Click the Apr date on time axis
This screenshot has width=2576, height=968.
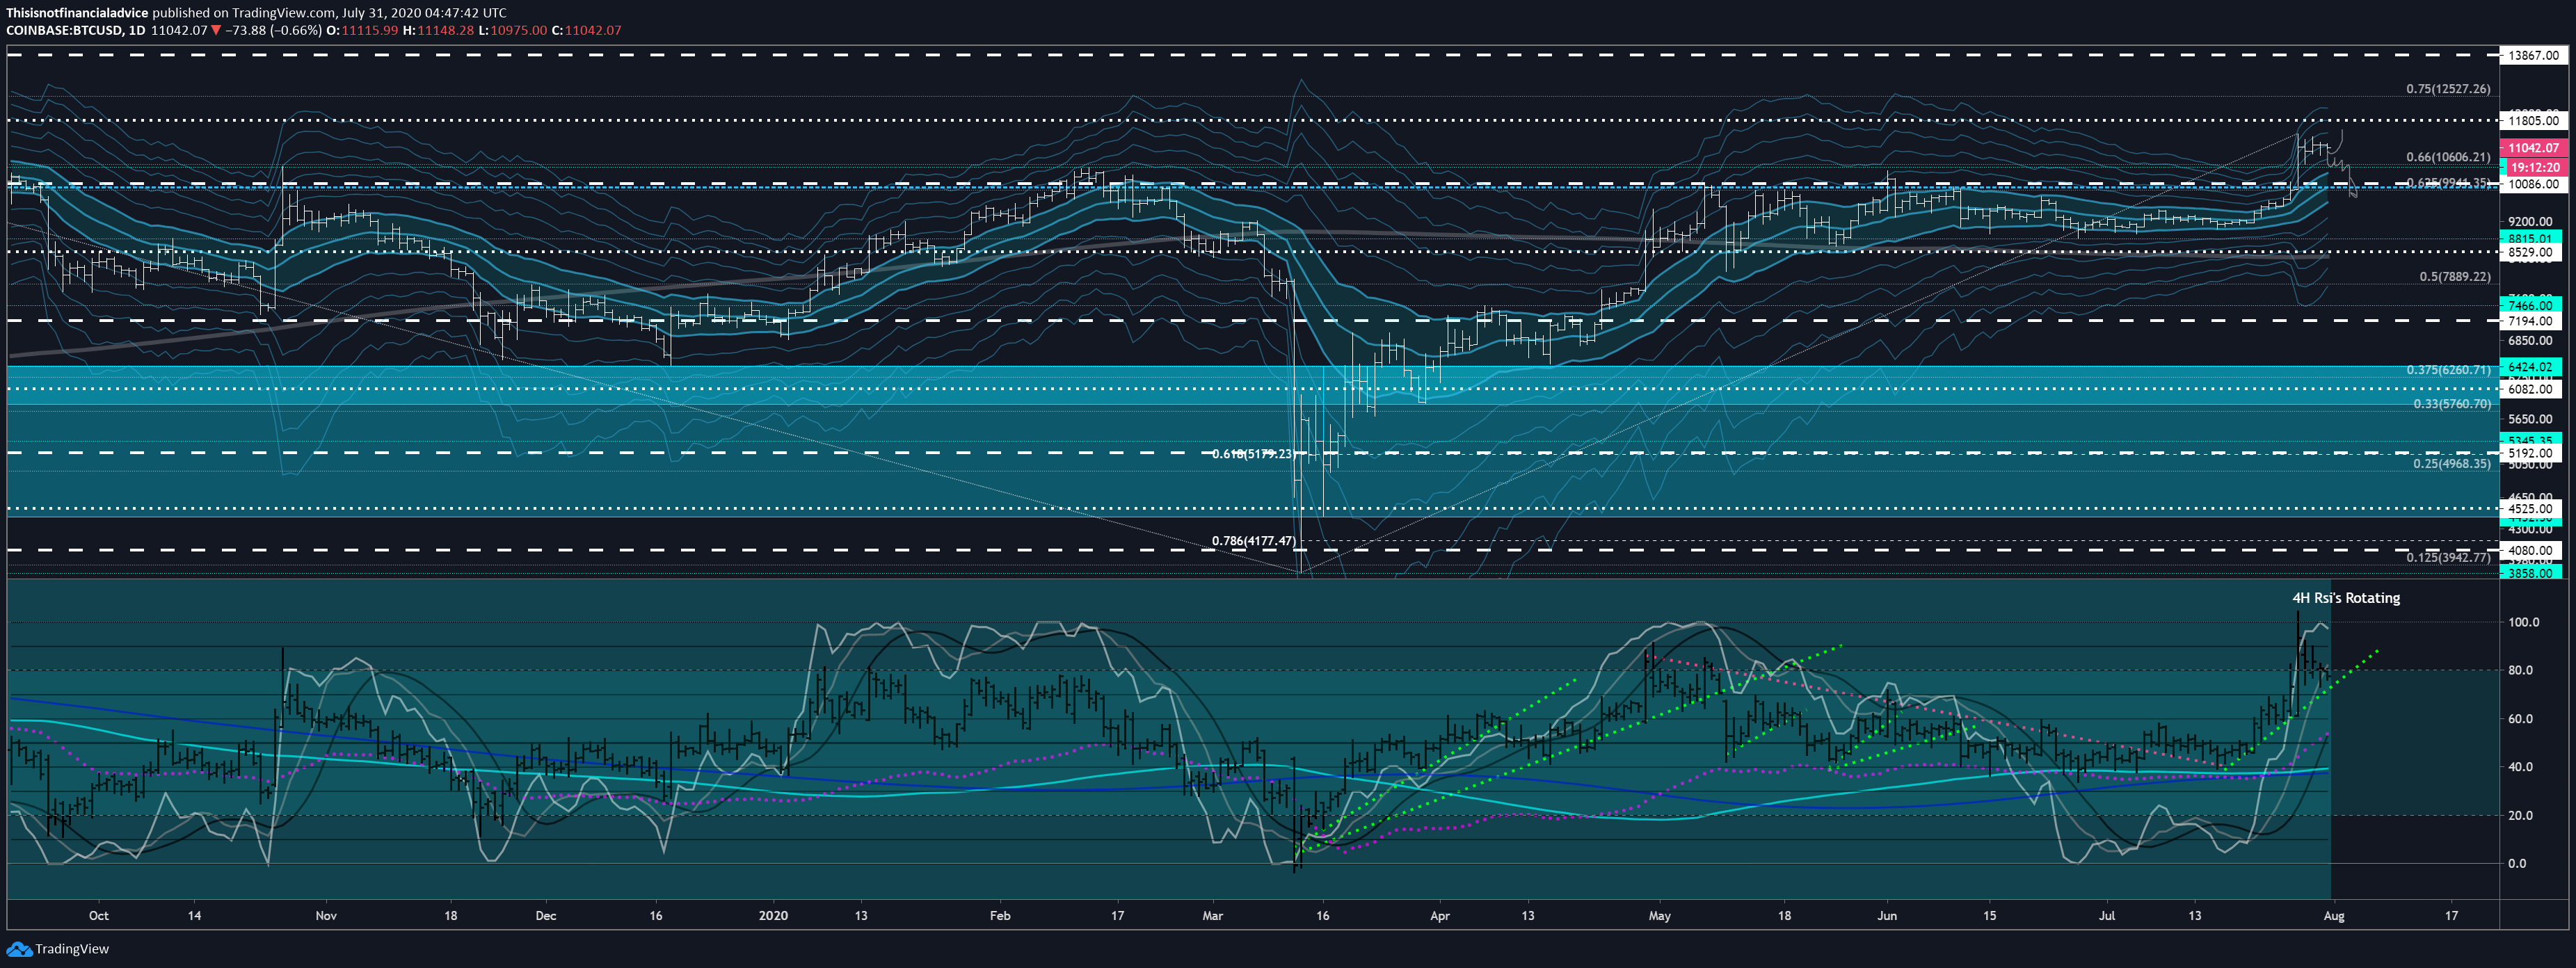pyautogui.click(x=1439, y=915)
